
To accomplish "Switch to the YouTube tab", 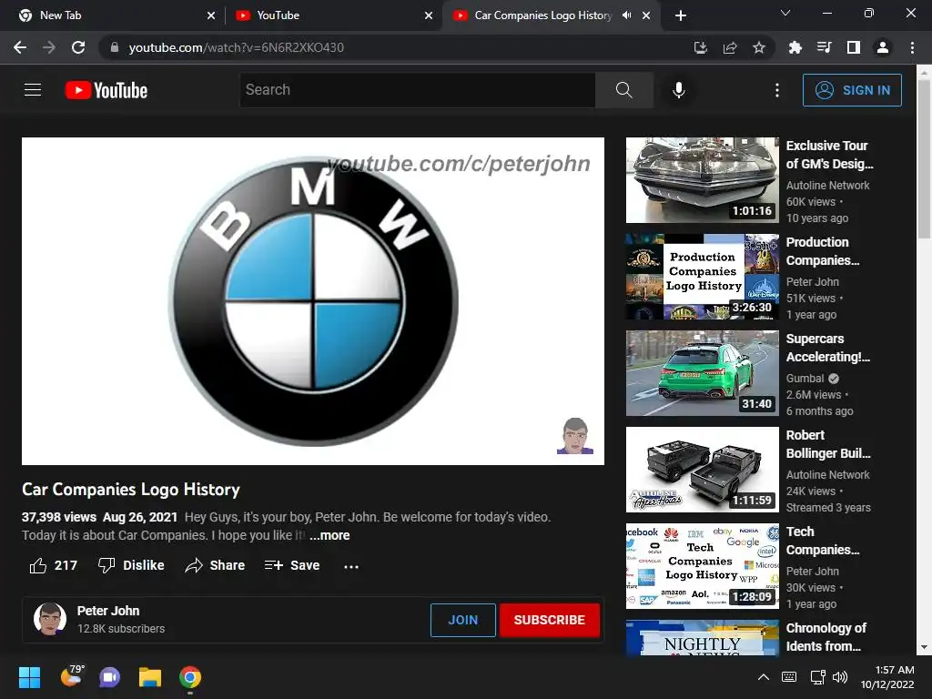I will tap(329, 15).
